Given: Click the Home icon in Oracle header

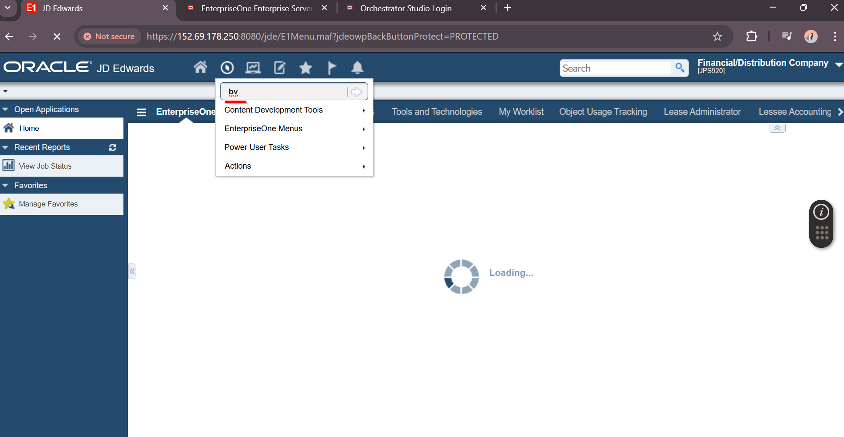Looking at the screenshot, I should pos(200,68).
